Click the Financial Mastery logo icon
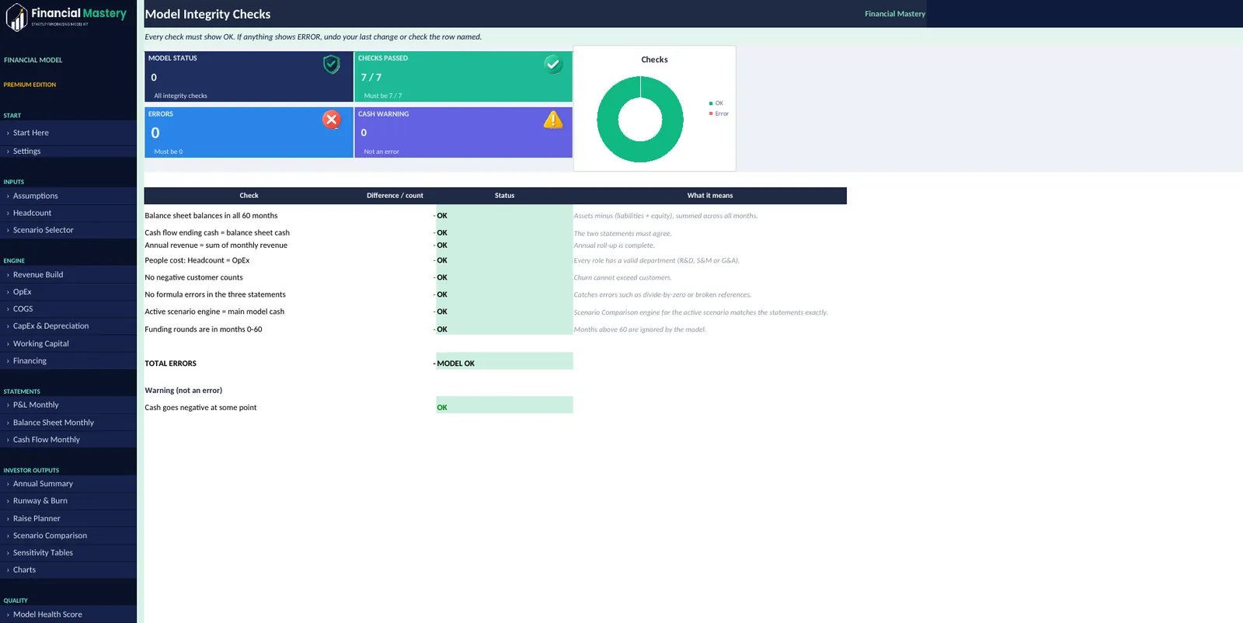This screenshot has height=623, width=1243. click(16, 17)
